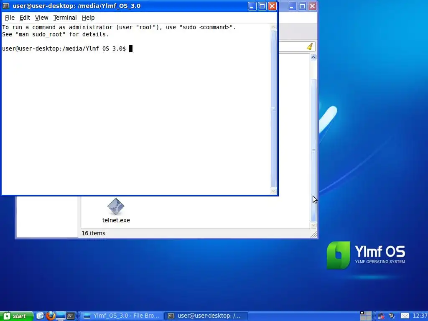Select the telnet.exe file icon

click(x=116, y=206)
